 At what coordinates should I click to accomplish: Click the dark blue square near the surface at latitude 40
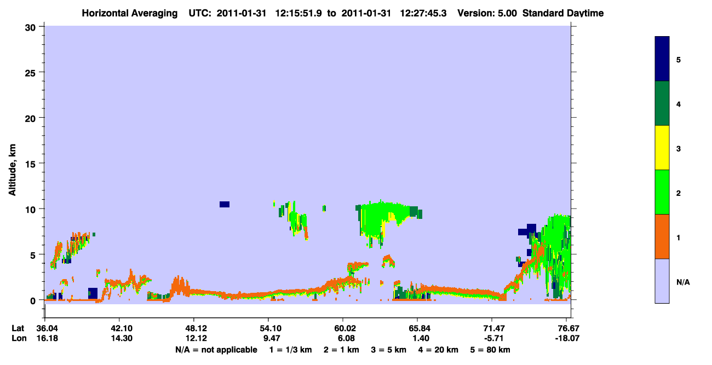tap(93, 293)
